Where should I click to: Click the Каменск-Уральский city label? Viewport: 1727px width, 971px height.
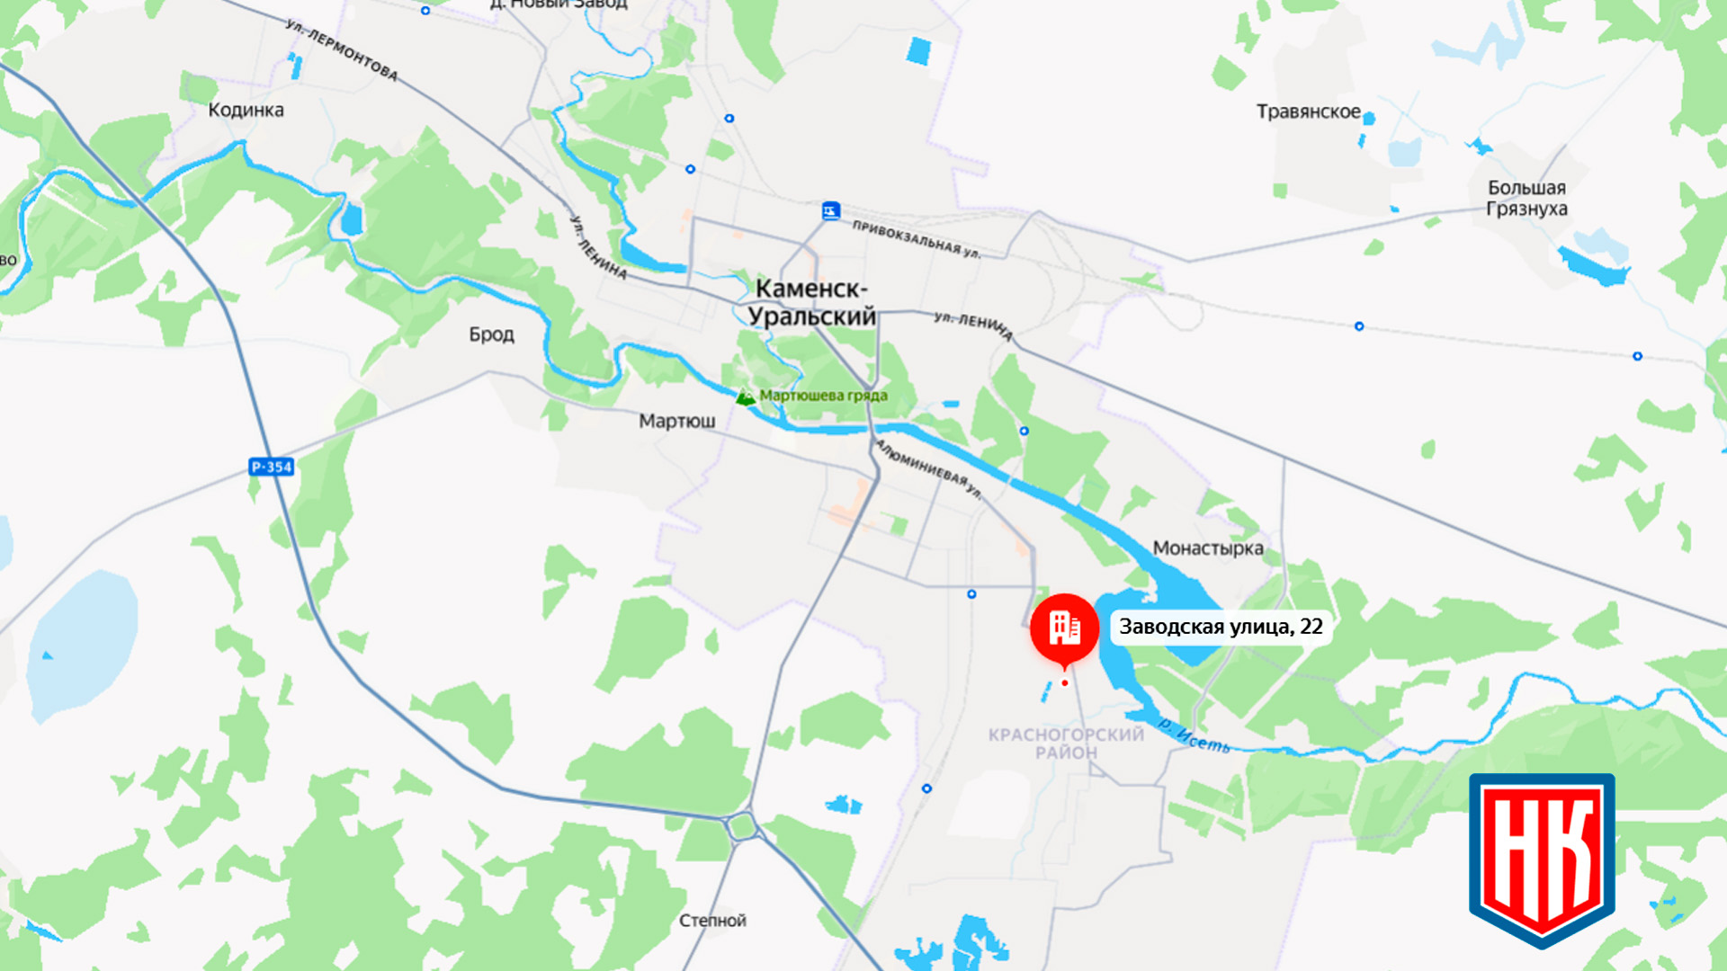pyautogui.click(x=811, y=302)
